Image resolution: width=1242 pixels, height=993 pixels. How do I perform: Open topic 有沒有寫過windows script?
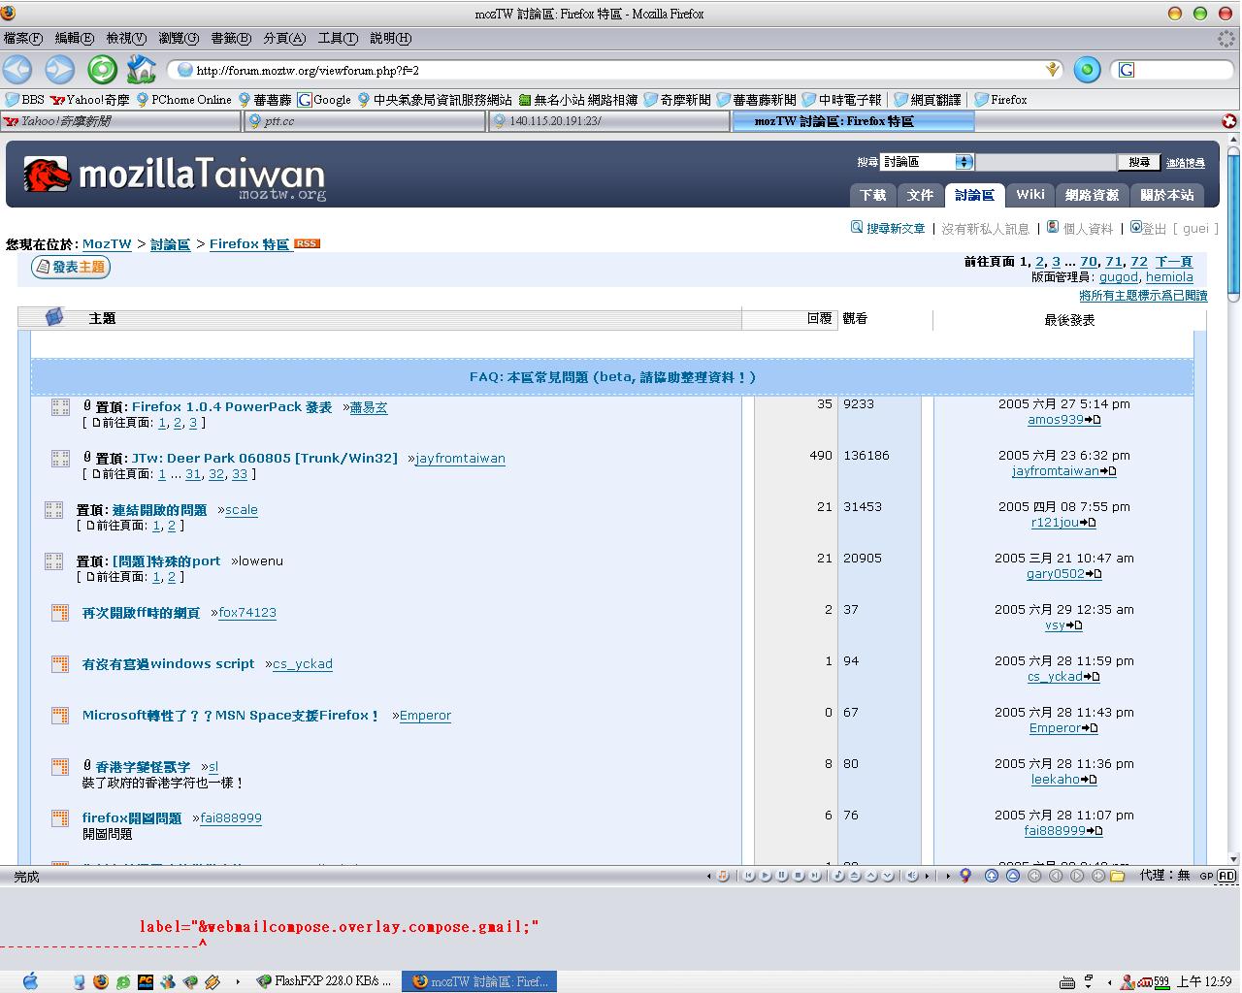pos(168,664)
